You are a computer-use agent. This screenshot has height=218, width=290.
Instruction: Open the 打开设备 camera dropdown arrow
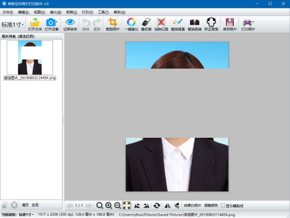click(x=57, y=22)
